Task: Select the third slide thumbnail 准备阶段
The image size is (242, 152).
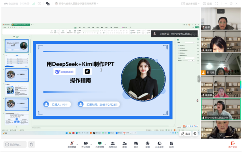Action: (17, 75)
